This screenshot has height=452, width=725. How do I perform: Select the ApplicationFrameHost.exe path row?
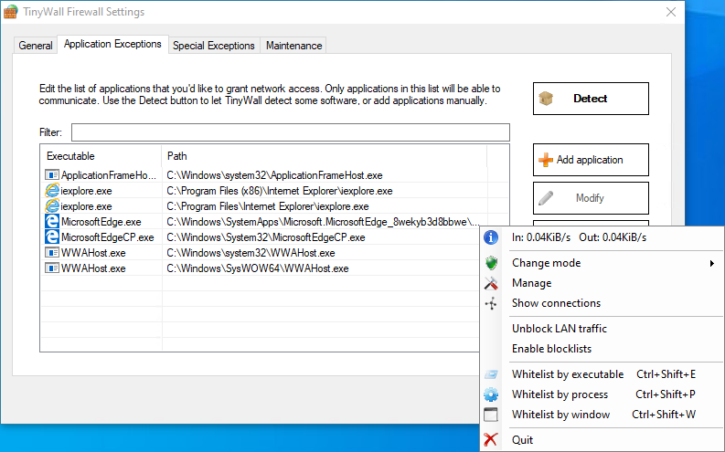[x=274, y=175]
